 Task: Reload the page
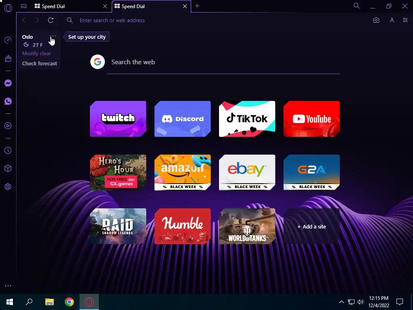coord(50,20)
